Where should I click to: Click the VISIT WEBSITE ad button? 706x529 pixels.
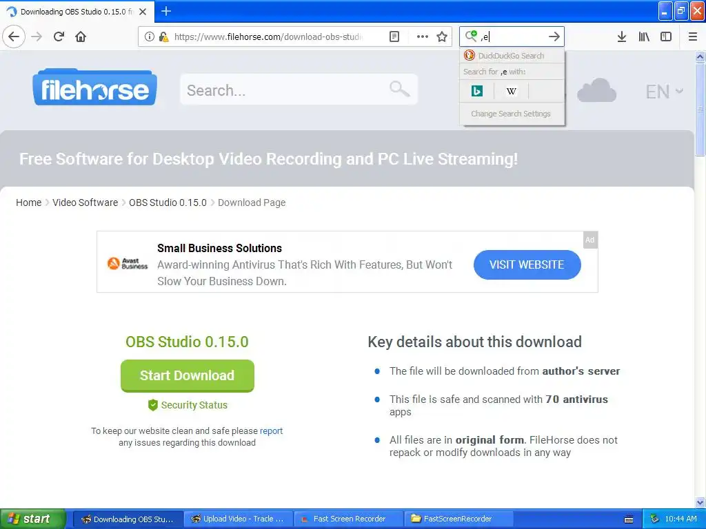point(527,264)
